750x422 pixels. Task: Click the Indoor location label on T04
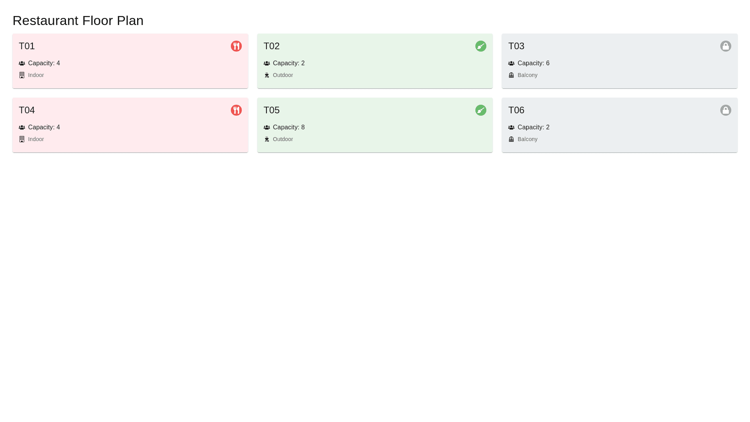36,139
